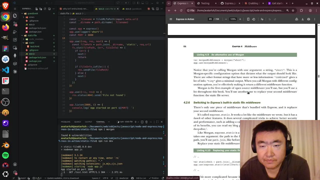
Task: Click UTF-8 encoding in status bar
Action: click(x=105, y=178)
